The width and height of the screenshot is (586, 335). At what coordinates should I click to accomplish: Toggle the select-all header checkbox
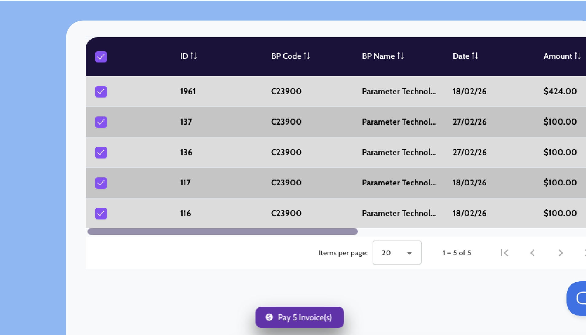(101, 57)
